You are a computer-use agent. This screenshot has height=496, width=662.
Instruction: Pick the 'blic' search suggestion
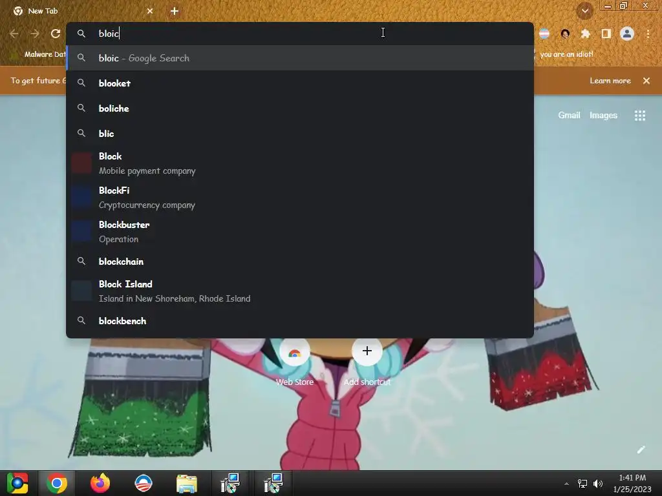(x=300, y=133)
